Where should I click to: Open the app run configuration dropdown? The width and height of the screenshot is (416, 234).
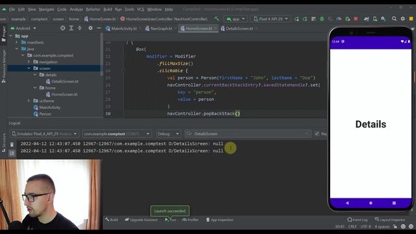tap(235, 19)
